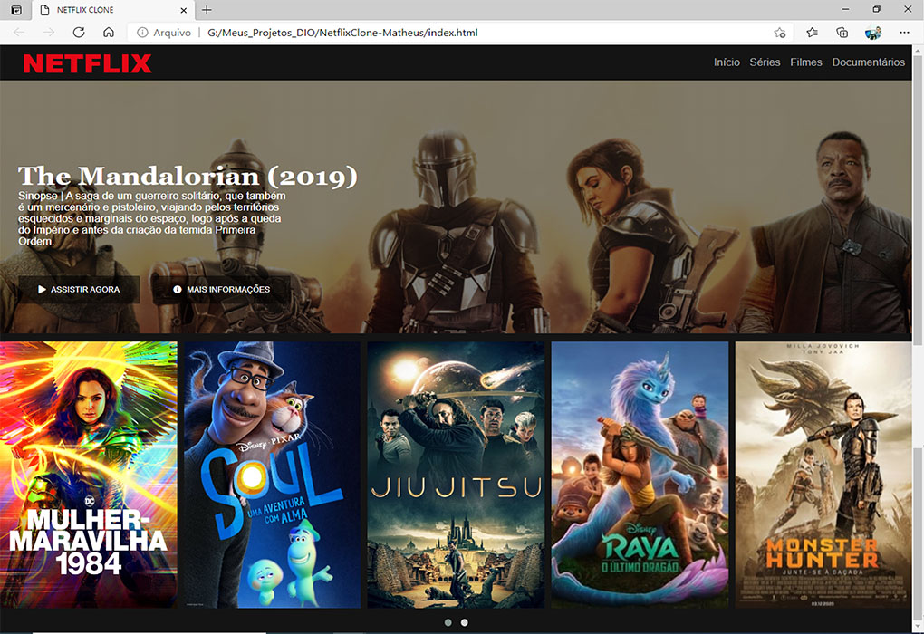The image size is (924, 634).
Task: Click the back navigation arrow icon
Action: click(x=17, y=32)
